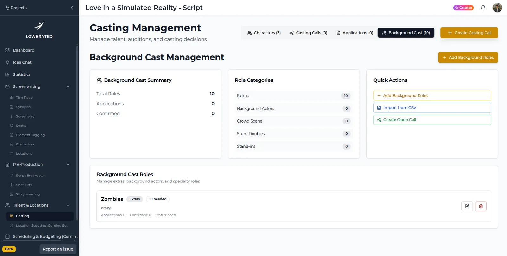
Task: Click the Stunt Doubles category row
Action: (294, 134)
